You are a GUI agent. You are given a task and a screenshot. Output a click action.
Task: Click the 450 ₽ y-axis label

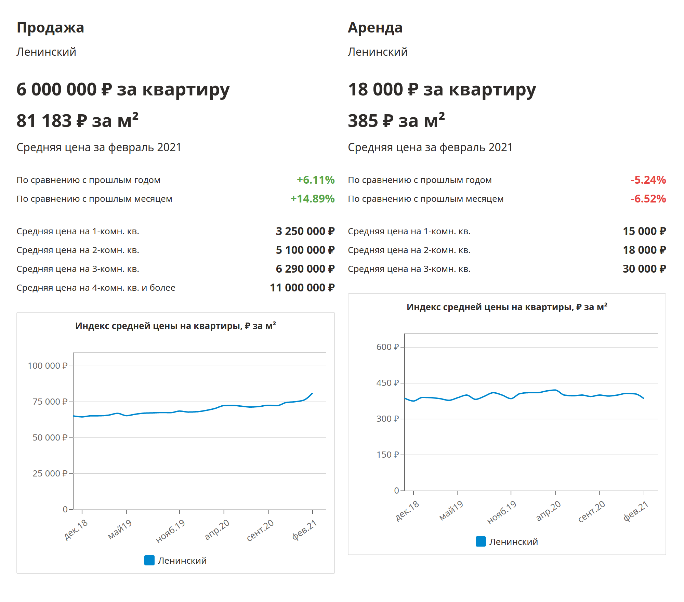(387, 383)
